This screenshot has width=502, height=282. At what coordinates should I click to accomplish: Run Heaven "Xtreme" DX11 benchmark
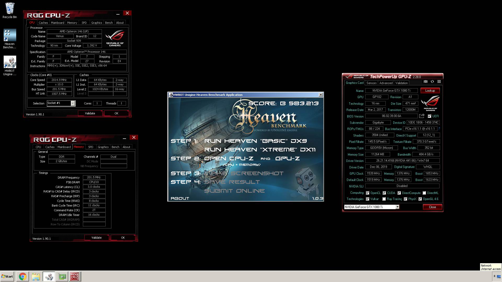click(x=260, y=150)
